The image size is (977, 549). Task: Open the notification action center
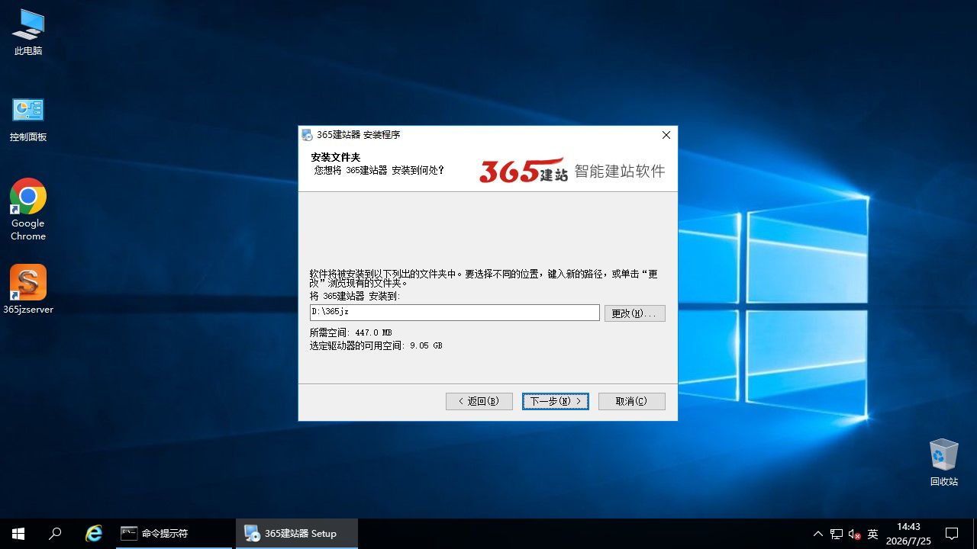952,534
